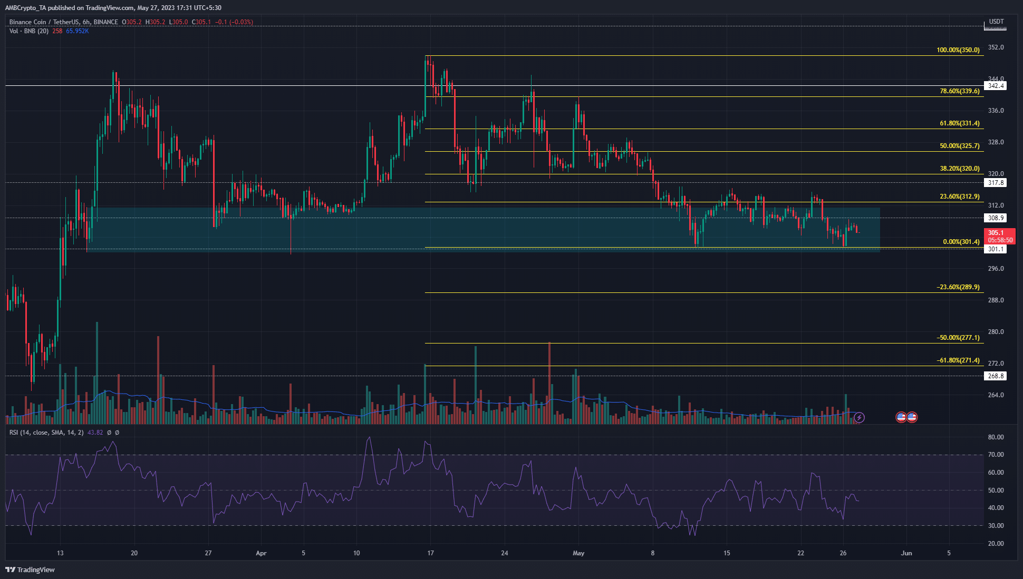Click the 78.60%(339.6) Fibonacci label
Viewport: 1023px width, 579px height.
[x=960, y=91]
